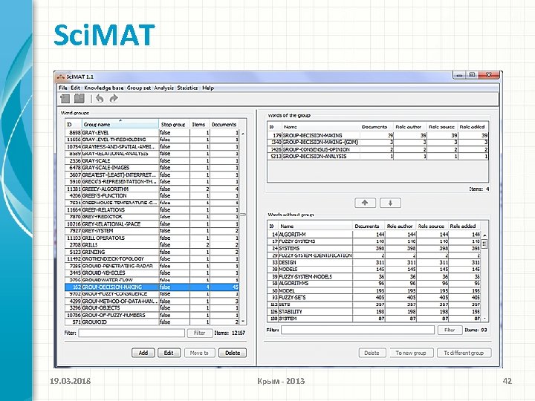Open the Statistics menu

point(187,88)
